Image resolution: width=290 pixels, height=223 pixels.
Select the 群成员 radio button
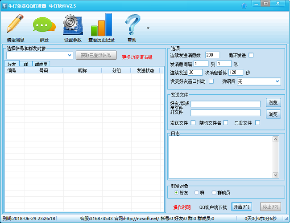(214, 193)
